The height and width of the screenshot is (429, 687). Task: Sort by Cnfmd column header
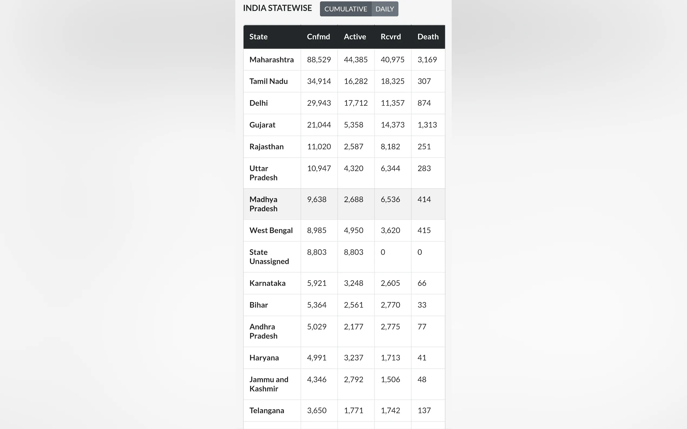[x=318, y=37]
